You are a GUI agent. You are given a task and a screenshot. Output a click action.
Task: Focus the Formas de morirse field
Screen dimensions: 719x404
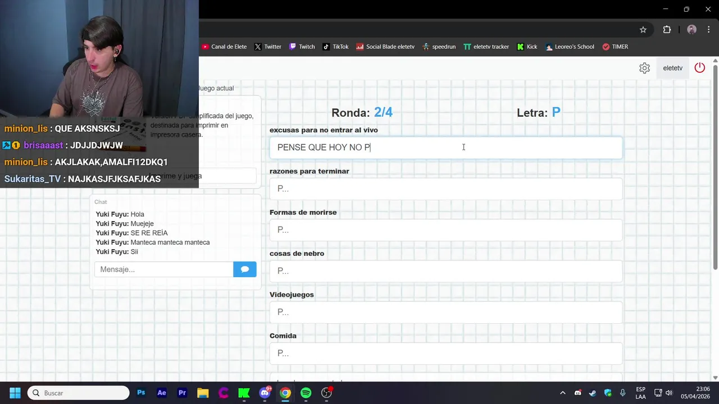(x=446, y=229)
